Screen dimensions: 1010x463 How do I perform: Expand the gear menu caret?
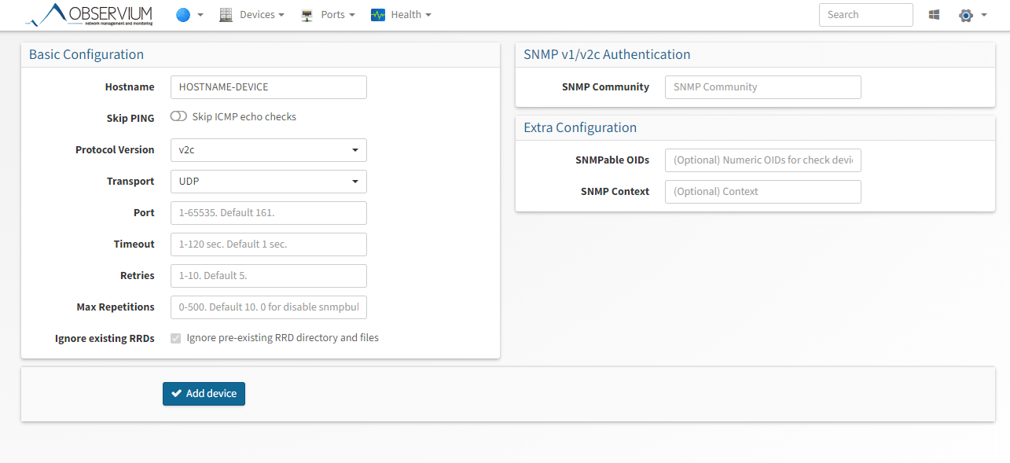pyautogui.click(x=984, y=15)
